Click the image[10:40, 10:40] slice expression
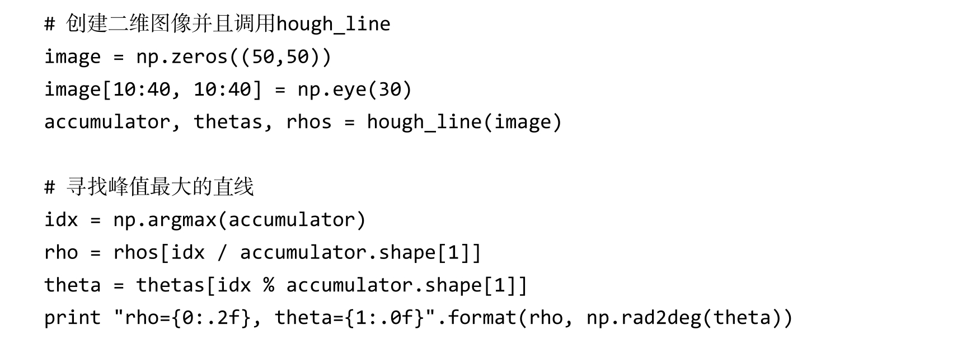 [x=153, y=89]
